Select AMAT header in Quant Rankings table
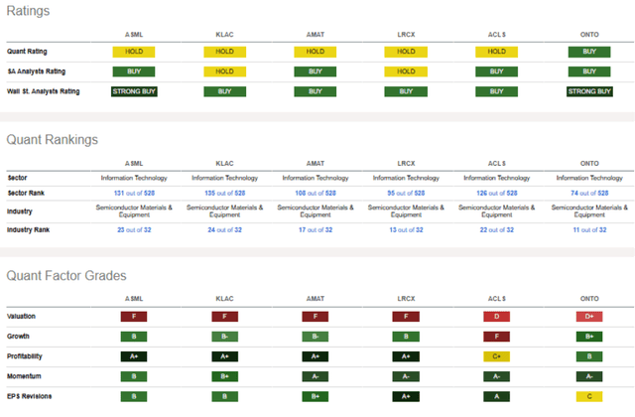Image resolution: width=635 pixels, height=417 pixels. click(x=316, y=164)
